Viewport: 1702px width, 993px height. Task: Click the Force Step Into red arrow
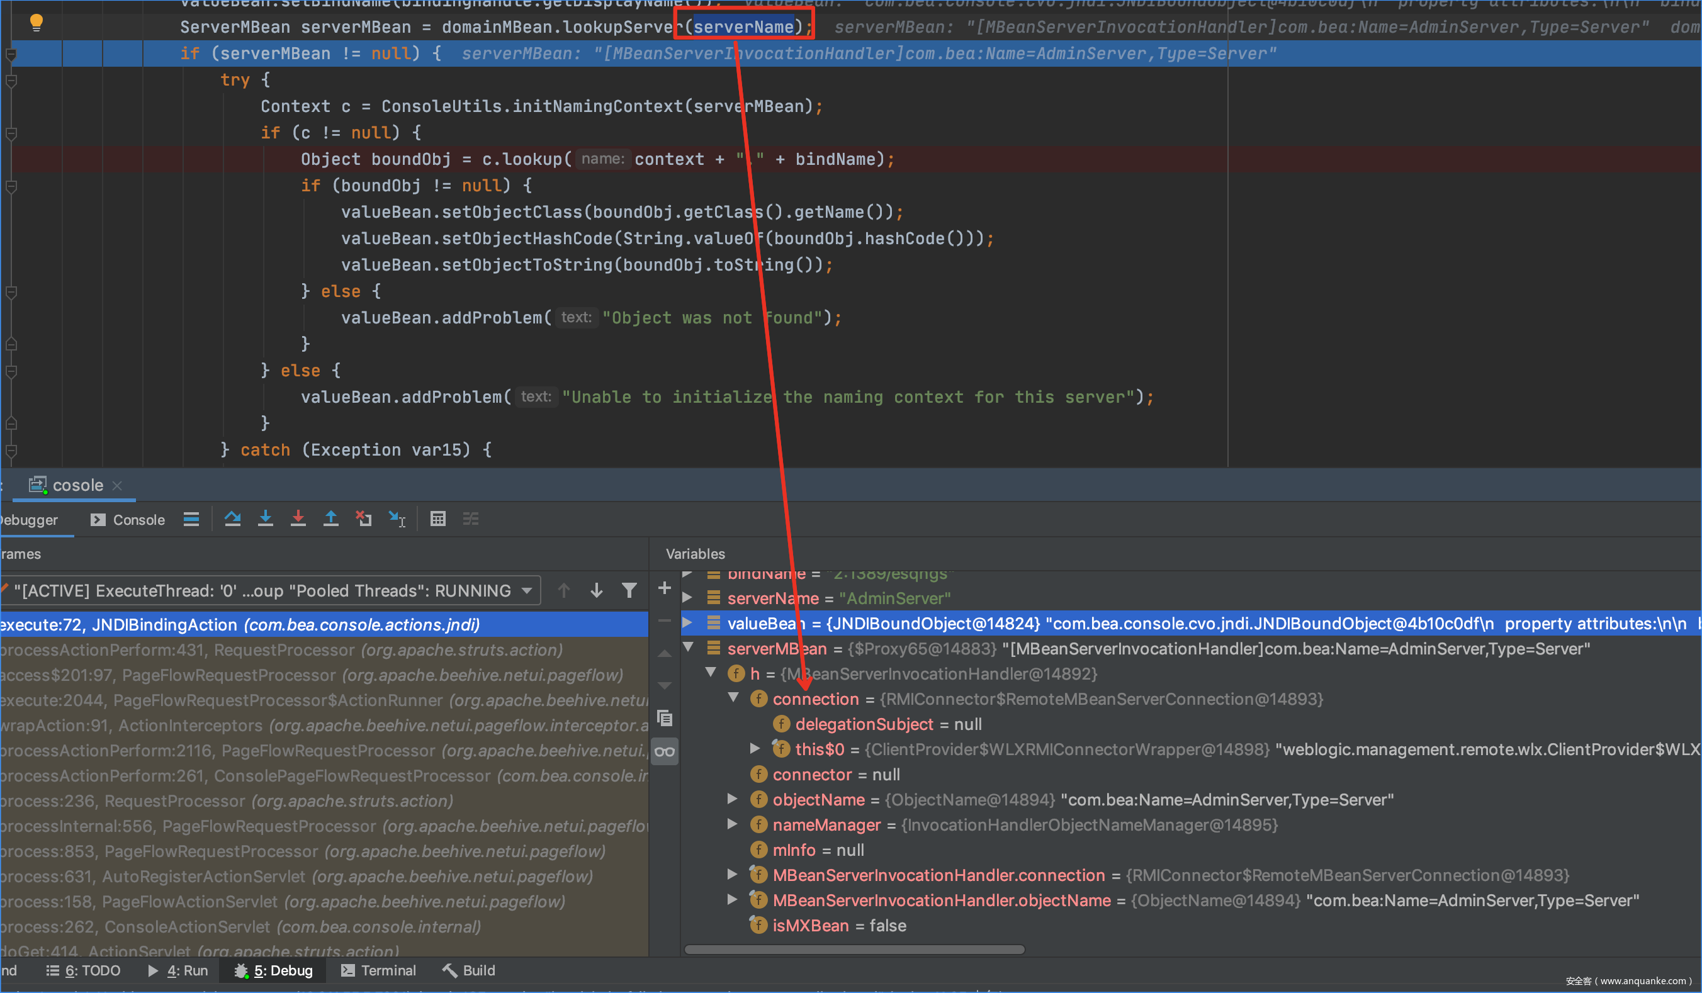click(298, 519)
